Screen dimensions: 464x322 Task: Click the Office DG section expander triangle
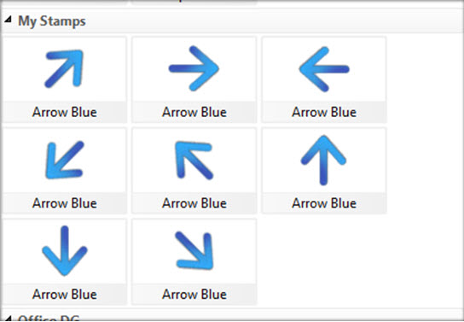tap(8, 319)
